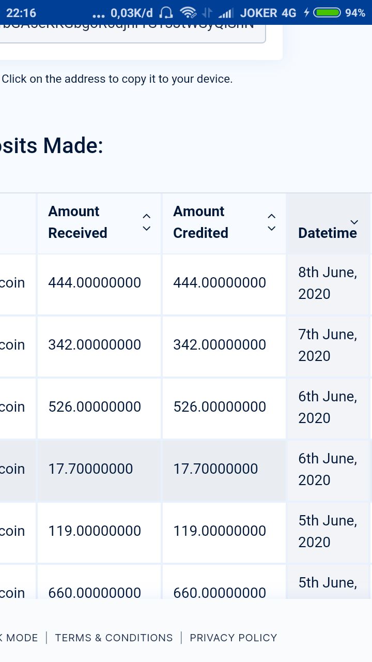Image resolution: width=372 pixels, height=662 pixels.
Task: Select the 17.70000000 highlighted deposit row
Action: point(186,470)
